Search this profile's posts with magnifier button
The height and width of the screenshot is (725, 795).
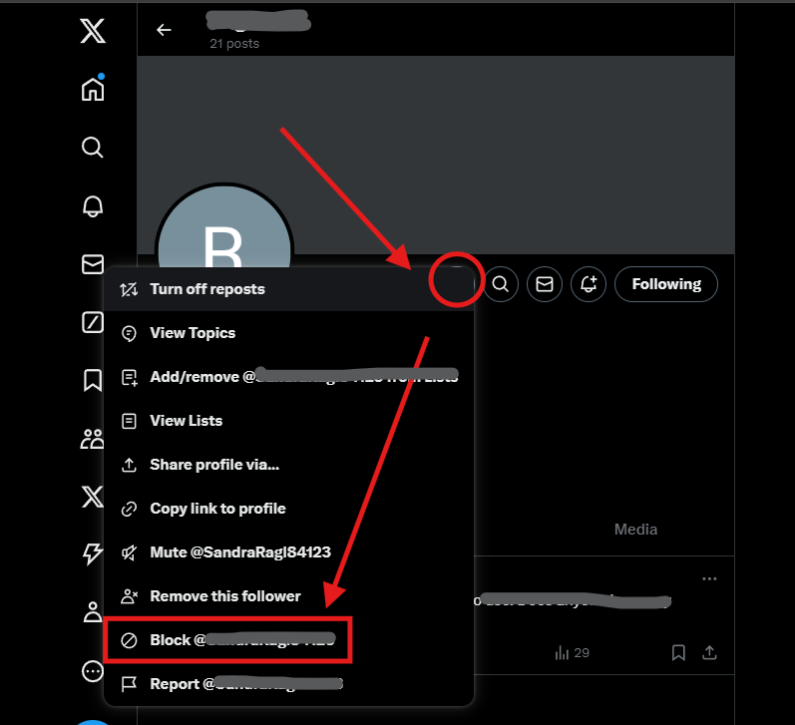(x=501, y=284)
